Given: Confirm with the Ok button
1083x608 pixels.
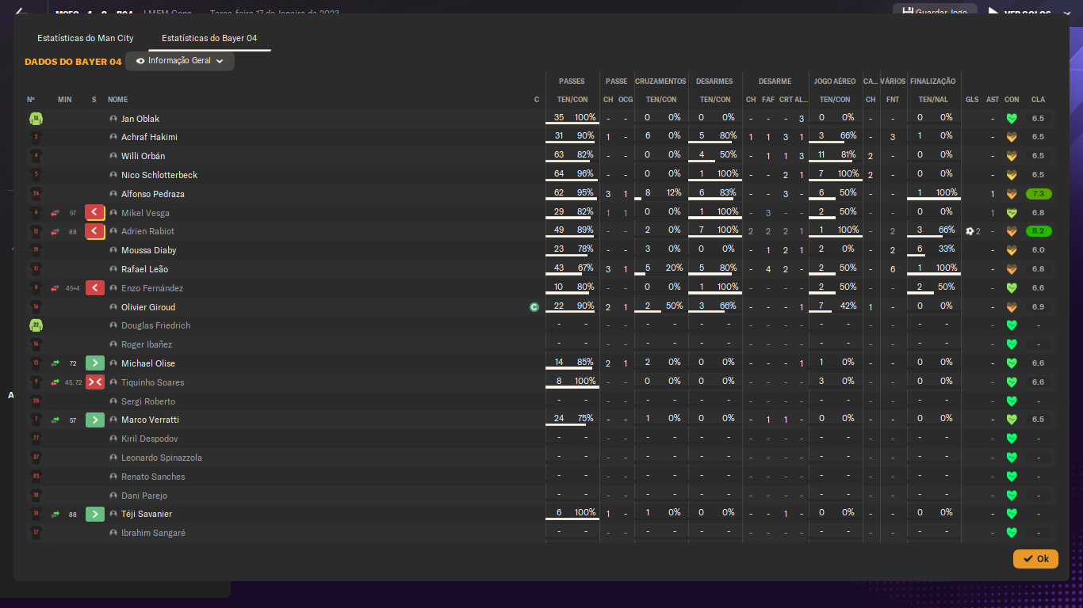Looking at the screenshot, I should (1035, 559).
